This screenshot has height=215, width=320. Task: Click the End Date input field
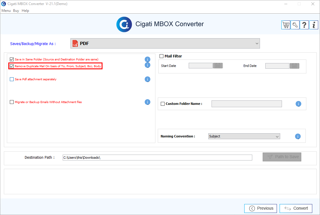(x=277, y=66)
